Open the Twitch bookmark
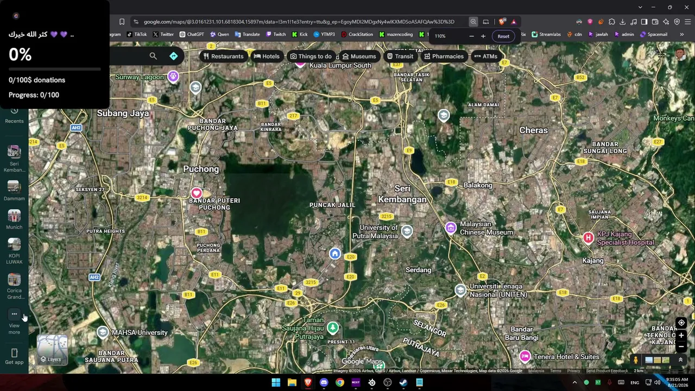The image size is (695, 391). point(276,34)
